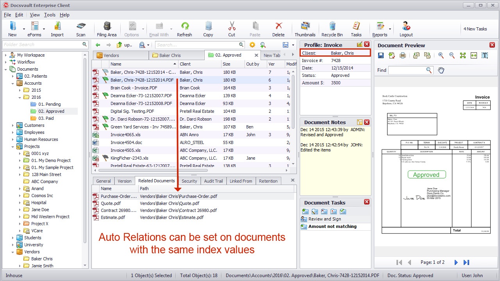Collapse the Accounts node
The width and height of the screenshot is (500, 281).
(13, 83)
